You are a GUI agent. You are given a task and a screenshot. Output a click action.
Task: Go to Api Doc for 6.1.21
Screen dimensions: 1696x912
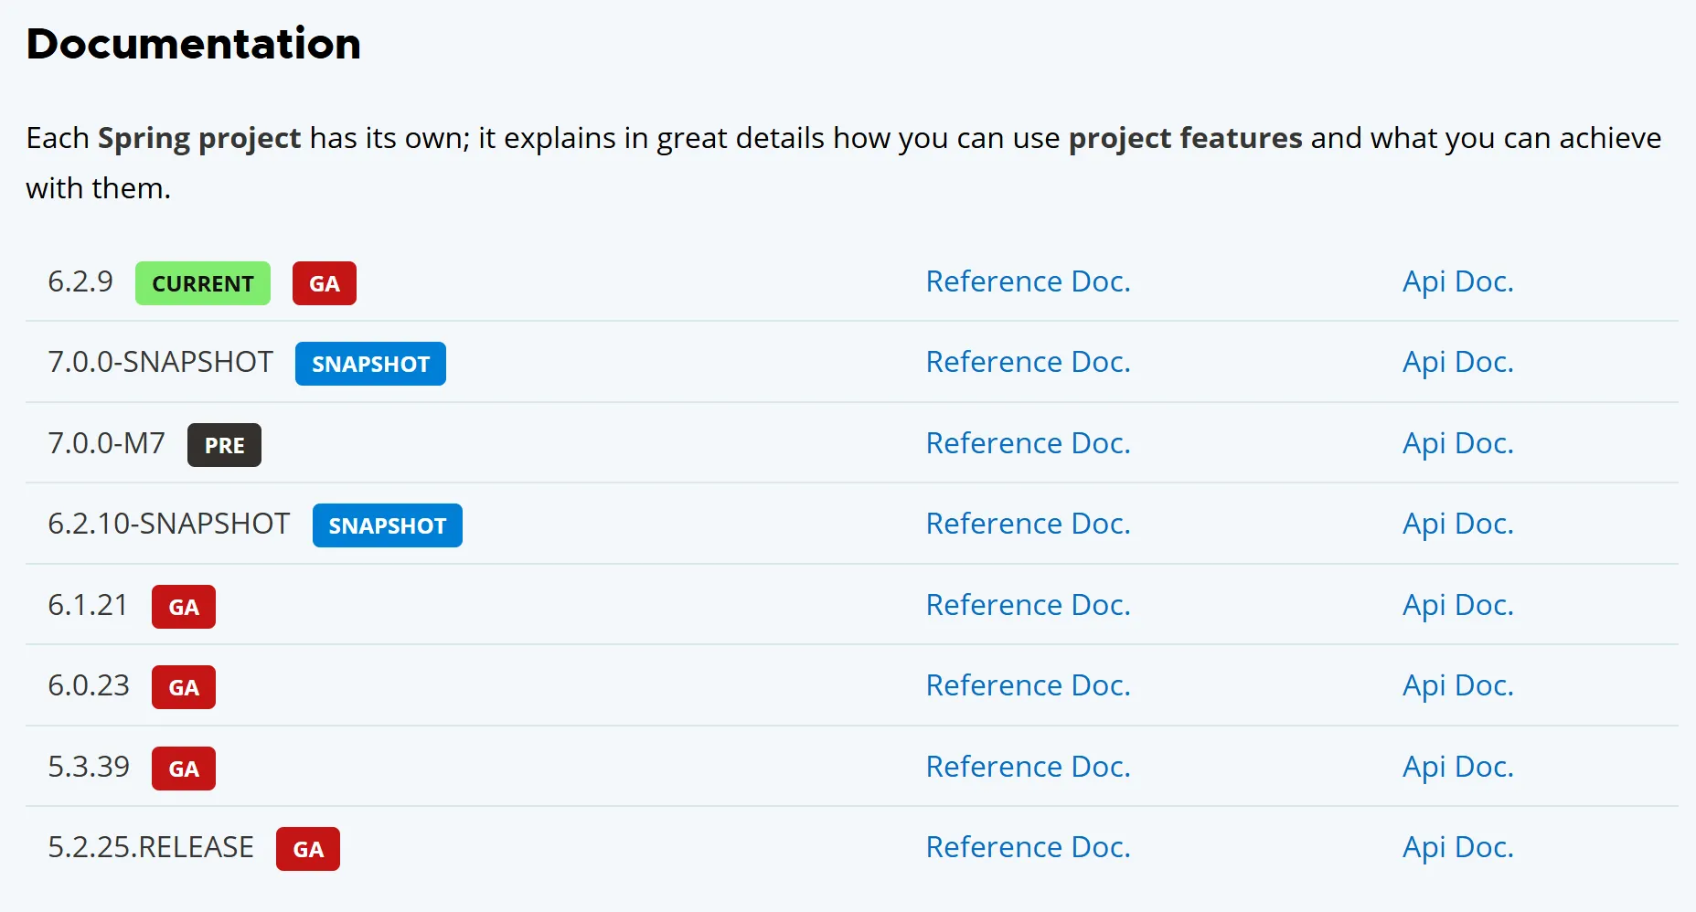(x=1457, y=605)
